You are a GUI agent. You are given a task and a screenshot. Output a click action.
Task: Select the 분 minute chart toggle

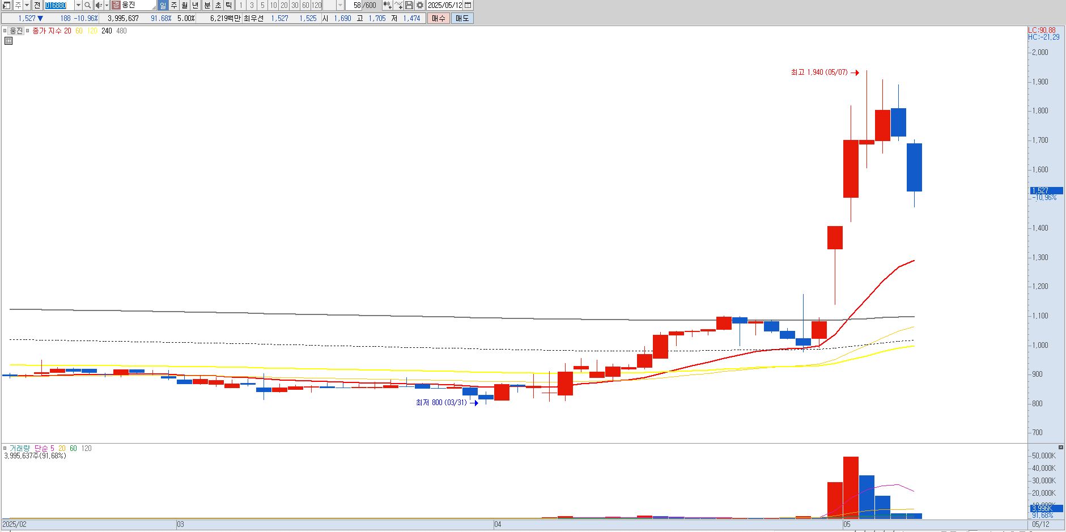click(207, 5)
